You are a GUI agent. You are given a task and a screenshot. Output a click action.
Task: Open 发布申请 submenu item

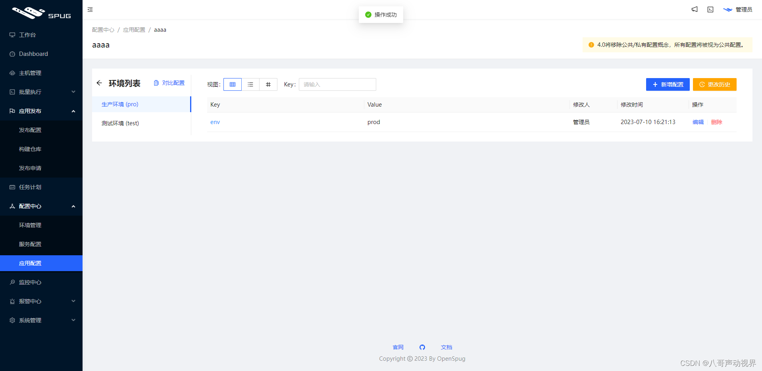(x=41, y=168)
